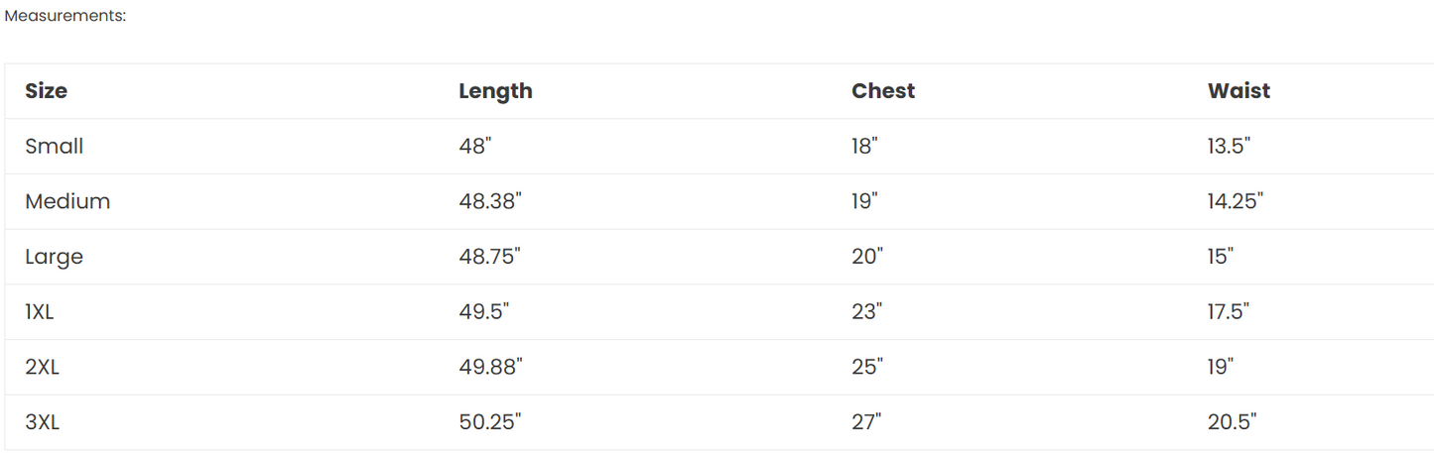
Task: Select the 3XL size row label
Action: pos(43,422)
